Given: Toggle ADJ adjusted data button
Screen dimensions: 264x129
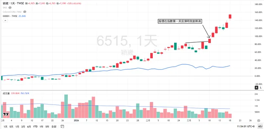Looking at the screenshot, I should click(x=260, y=126).
